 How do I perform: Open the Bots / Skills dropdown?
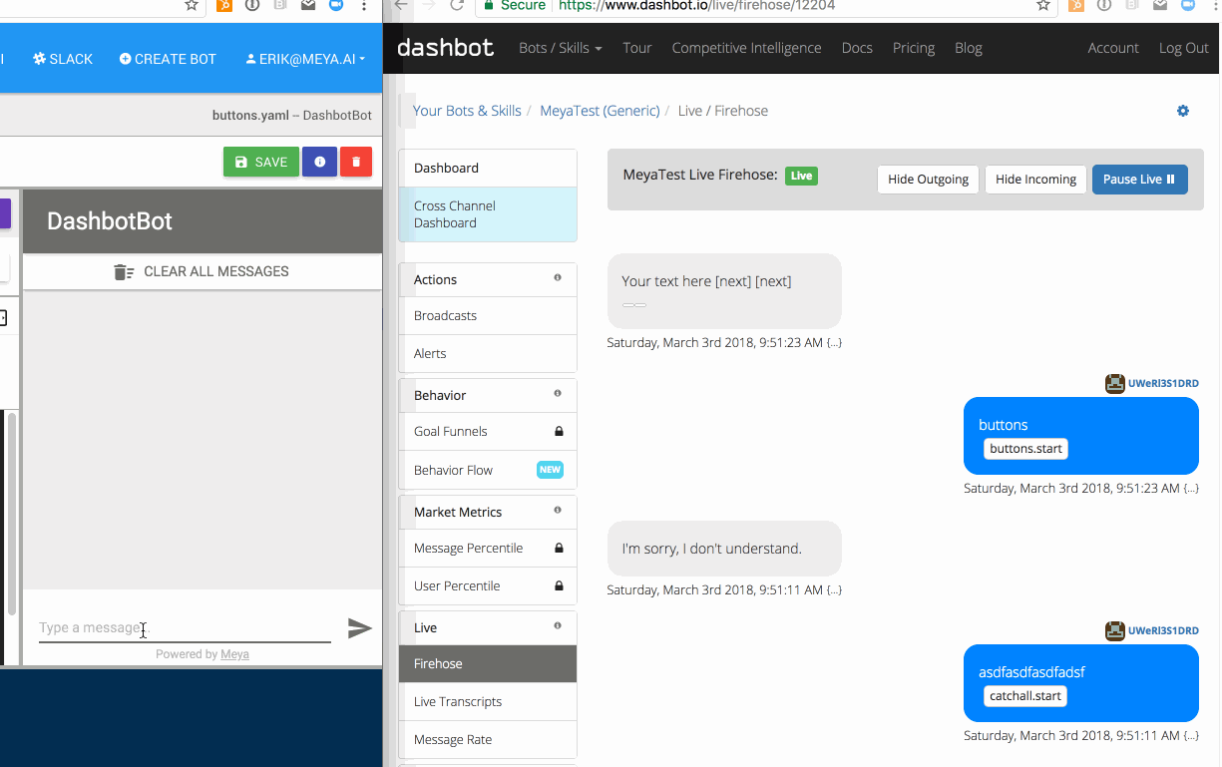tap(561, 48)
